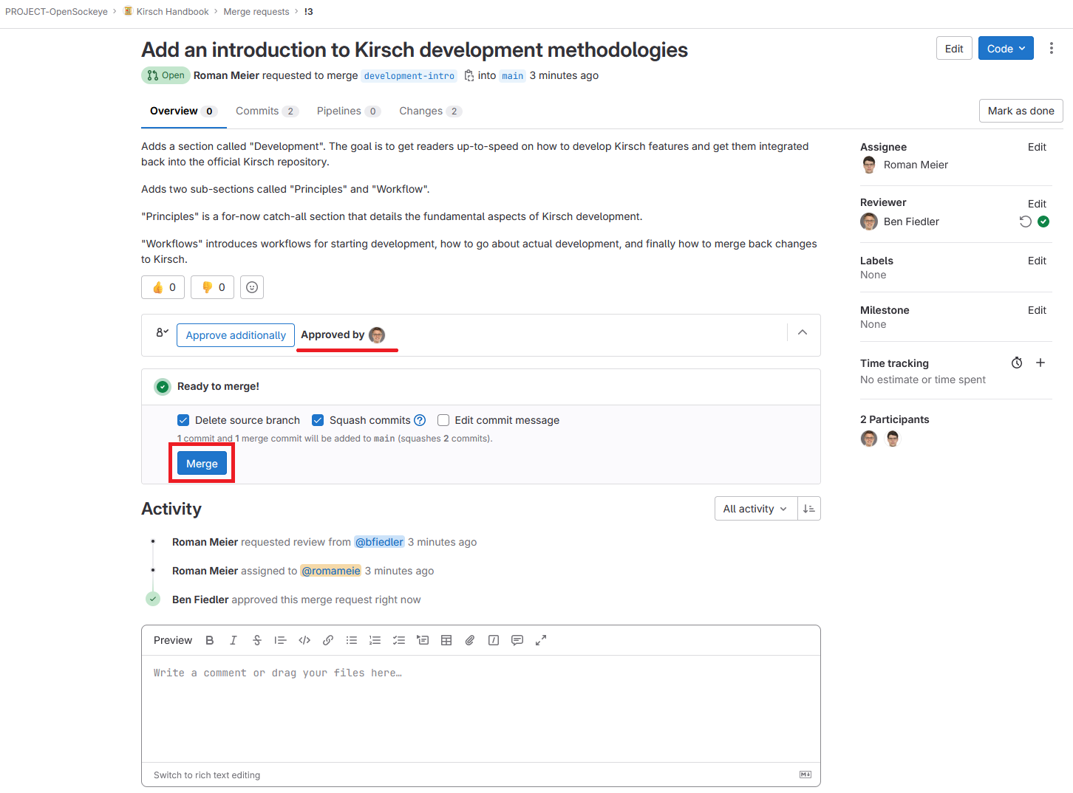Apply bold formatting in comment editor
Image resolution: width=1073 pixels, height=793 pixels.
tap(210, 640)
